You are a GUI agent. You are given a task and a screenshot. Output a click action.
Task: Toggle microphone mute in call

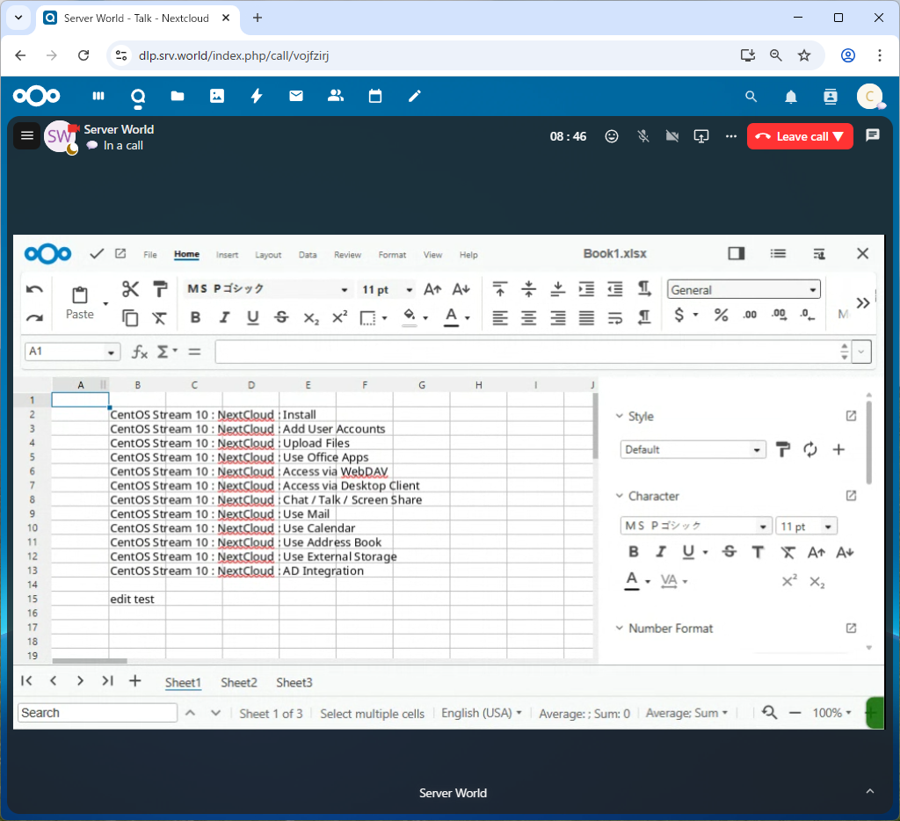point(643,136)
